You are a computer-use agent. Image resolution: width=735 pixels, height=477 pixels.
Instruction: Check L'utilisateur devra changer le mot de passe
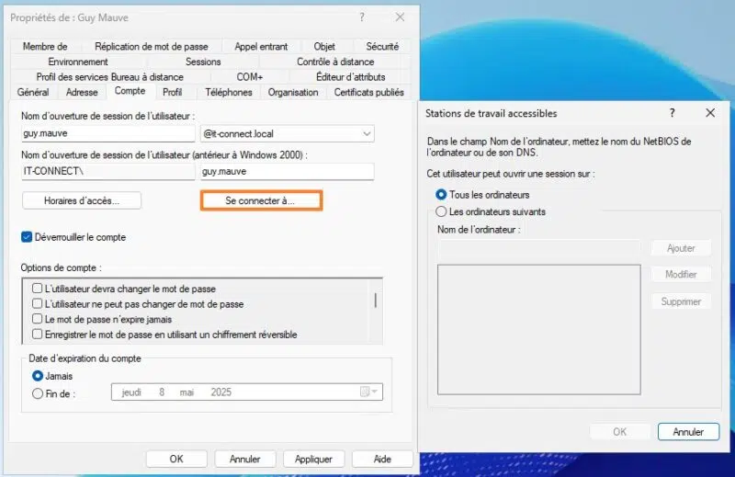pyautogui.click(x=37, y=288)
